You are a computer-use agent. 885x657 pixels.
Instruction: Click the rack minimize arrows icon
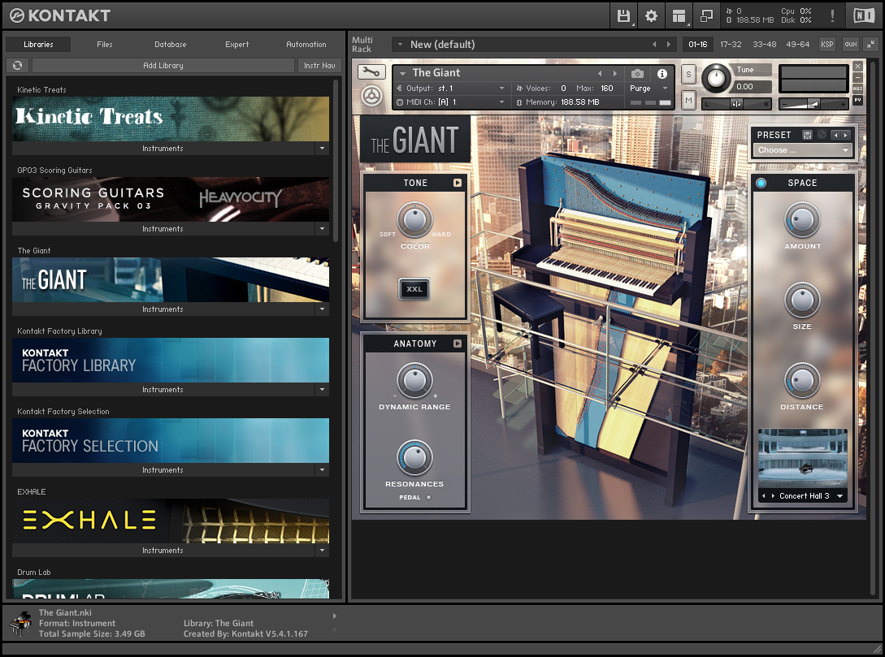click(x=871, y=44)
